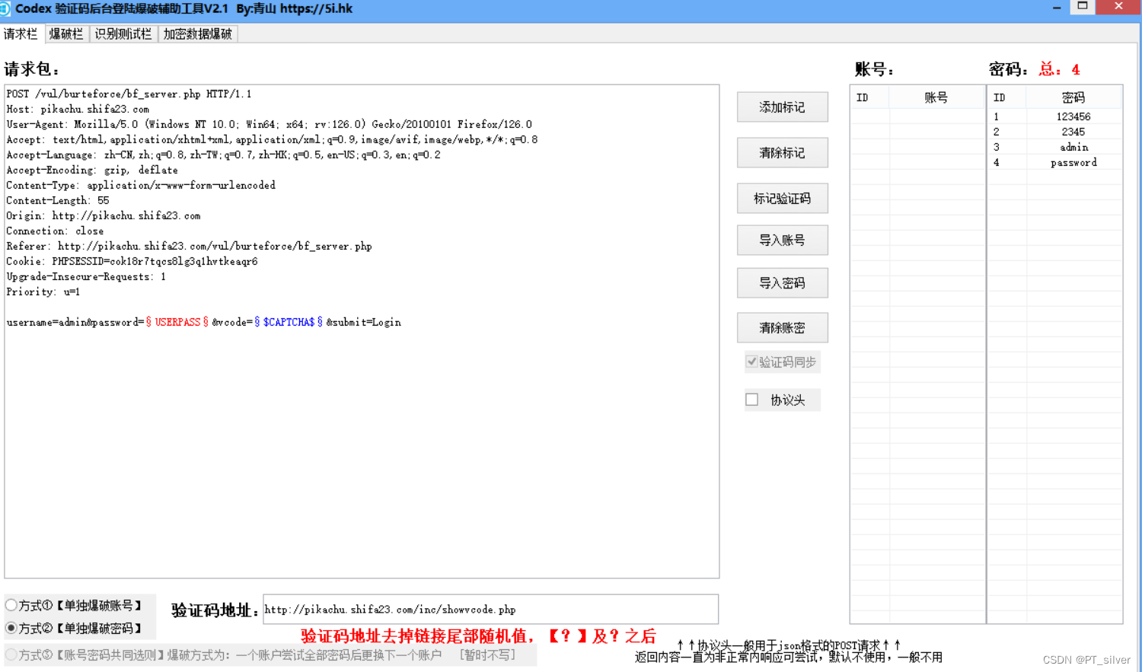The height and width of the screenshot is (672, 1142).
Task: Click the User-Agent header line
Action: [x=269, y=125]
